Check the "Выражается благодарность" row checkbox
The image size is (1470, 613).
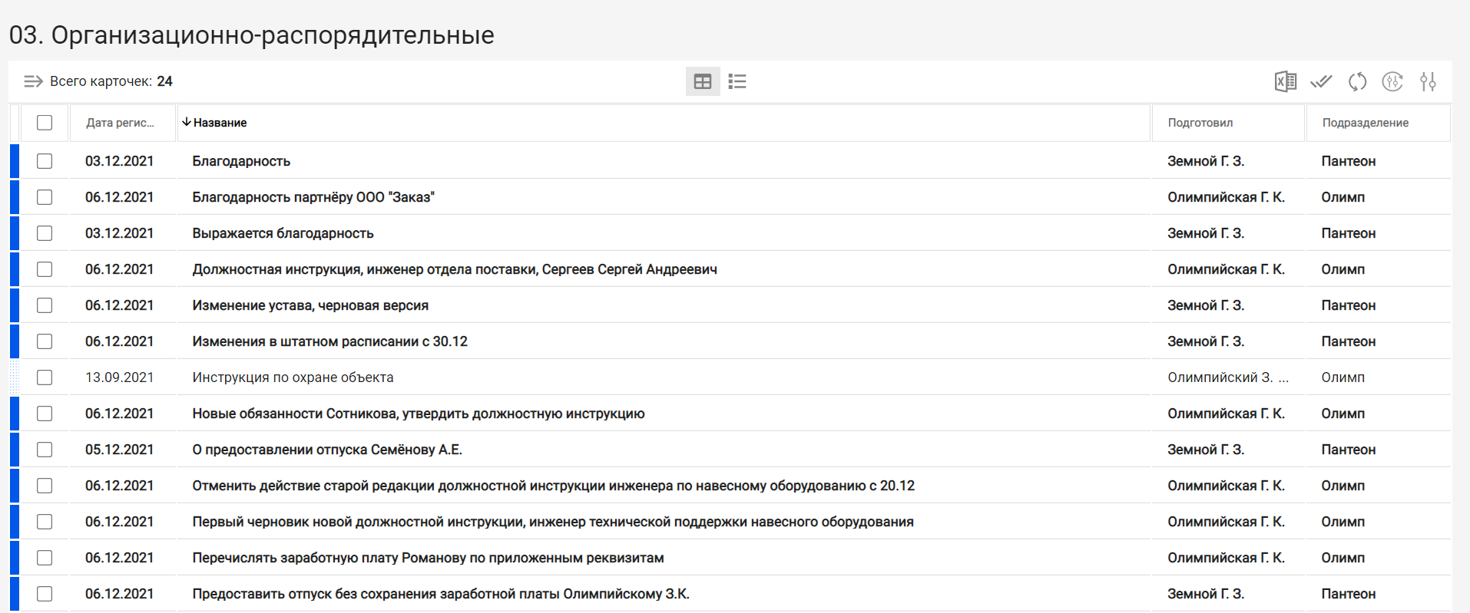45,233
